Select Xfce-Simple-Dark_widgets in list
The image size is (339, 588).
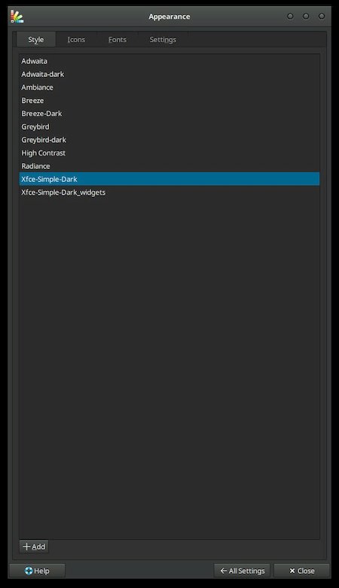169,192
